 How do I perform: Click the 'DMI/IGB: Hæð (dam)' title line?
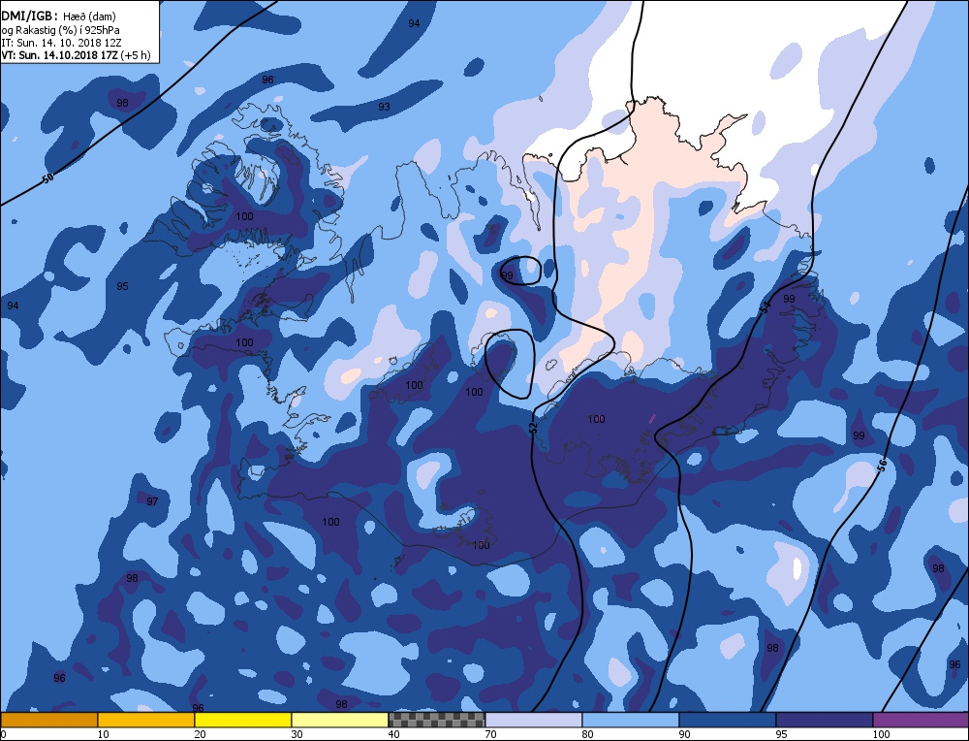pyautogui.click(x=59, y=16)
